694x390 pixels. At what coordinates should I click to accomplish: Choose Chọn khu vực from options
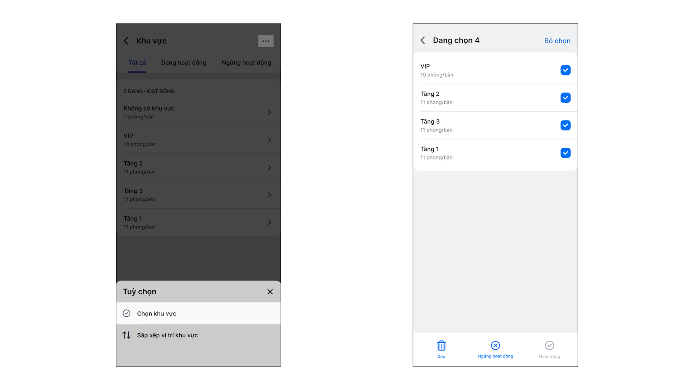pyautogui.click(x=198, y=313)
